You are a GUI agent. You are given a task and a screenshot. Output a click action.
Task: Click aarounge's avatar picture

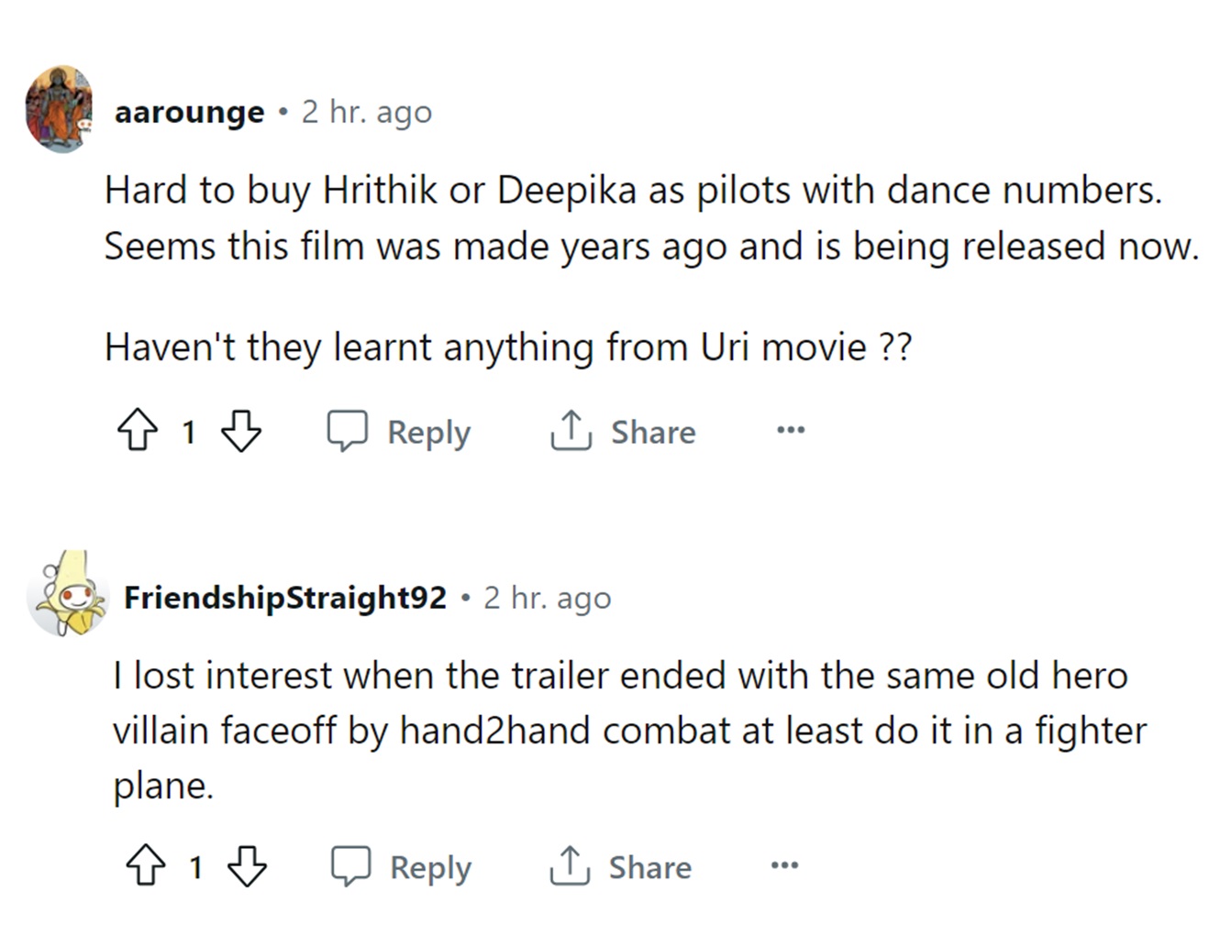[60, 109]
